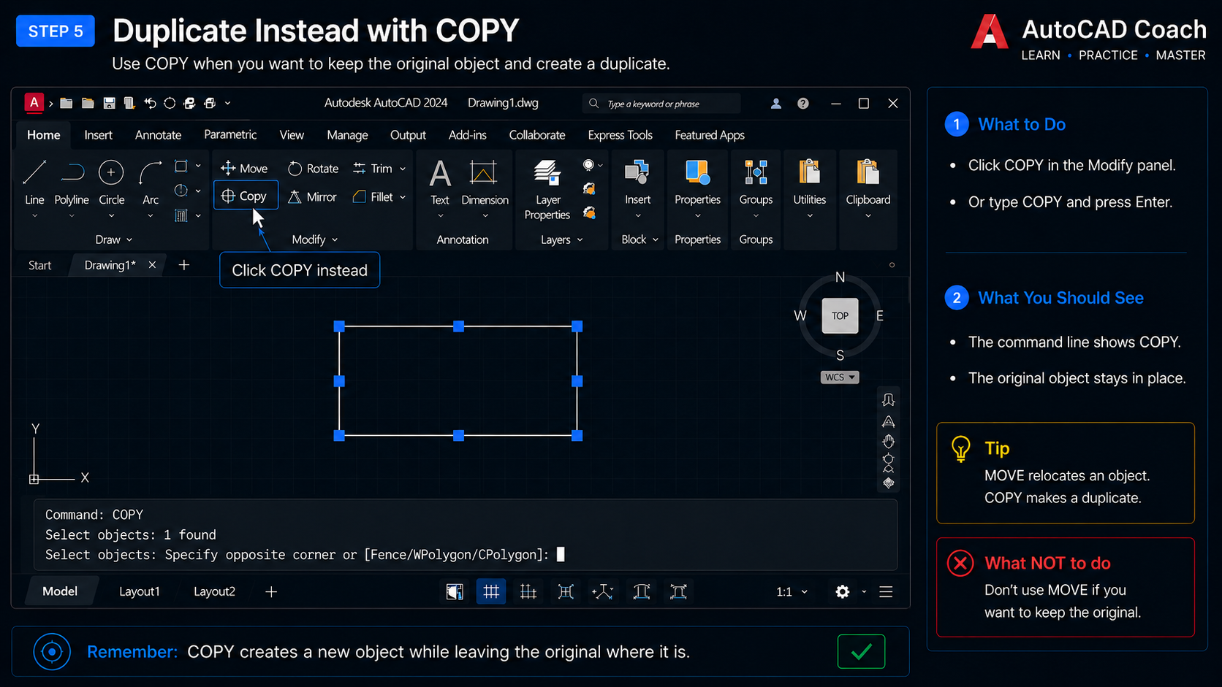Expand the Modify panel title dropdown

click(x=315, y=239)
